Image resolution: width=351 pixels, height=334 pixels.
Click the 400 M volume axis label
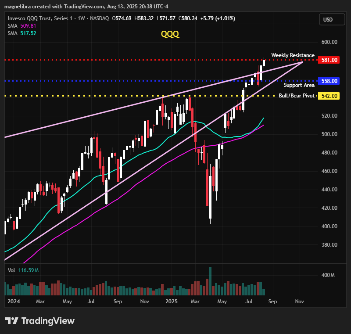coord(328,275)
